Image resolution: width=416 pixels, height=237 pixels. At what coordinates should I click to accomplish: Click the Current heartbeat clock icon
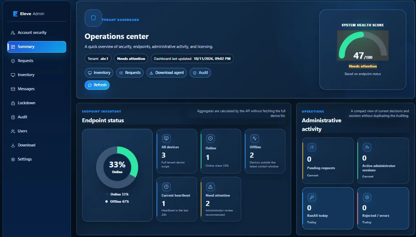coord(166,187)
